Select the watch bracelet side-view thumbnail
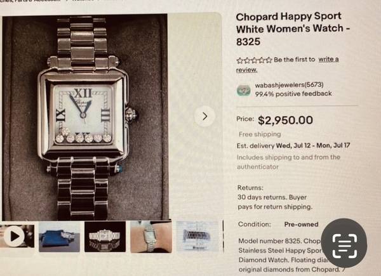 coord(197,236)
